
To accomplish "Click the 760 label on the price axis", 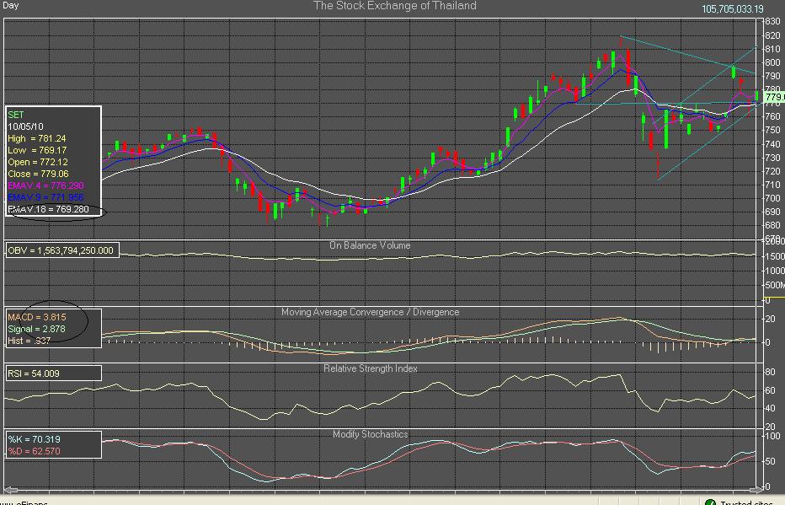I will point(773,116).
